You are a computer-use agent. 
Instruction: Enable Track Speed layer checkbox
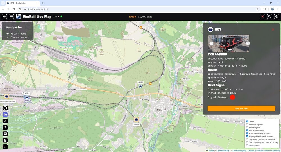(x=247, y=142)
